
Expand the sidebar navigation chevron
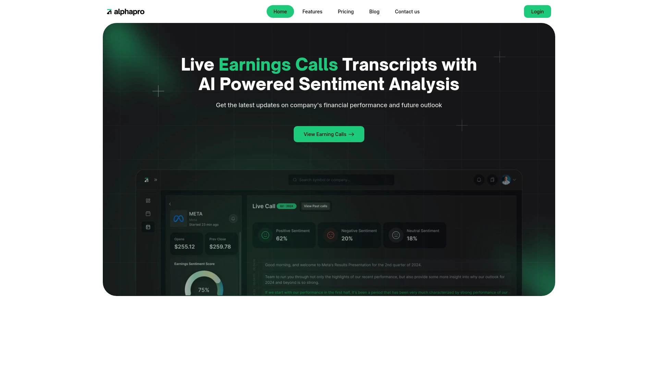(156, 180)
